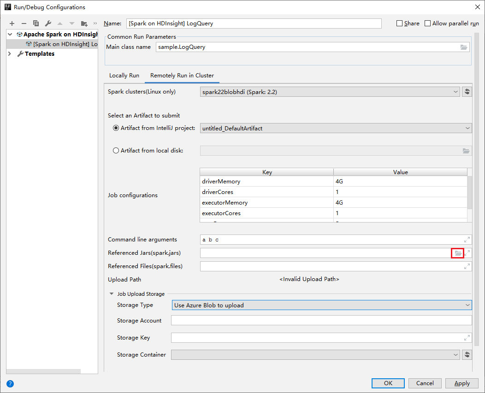The height and width of the screenshot is (393, 485).
Task: Expand the Templates tree node
Action: click(x=9, y=53)
